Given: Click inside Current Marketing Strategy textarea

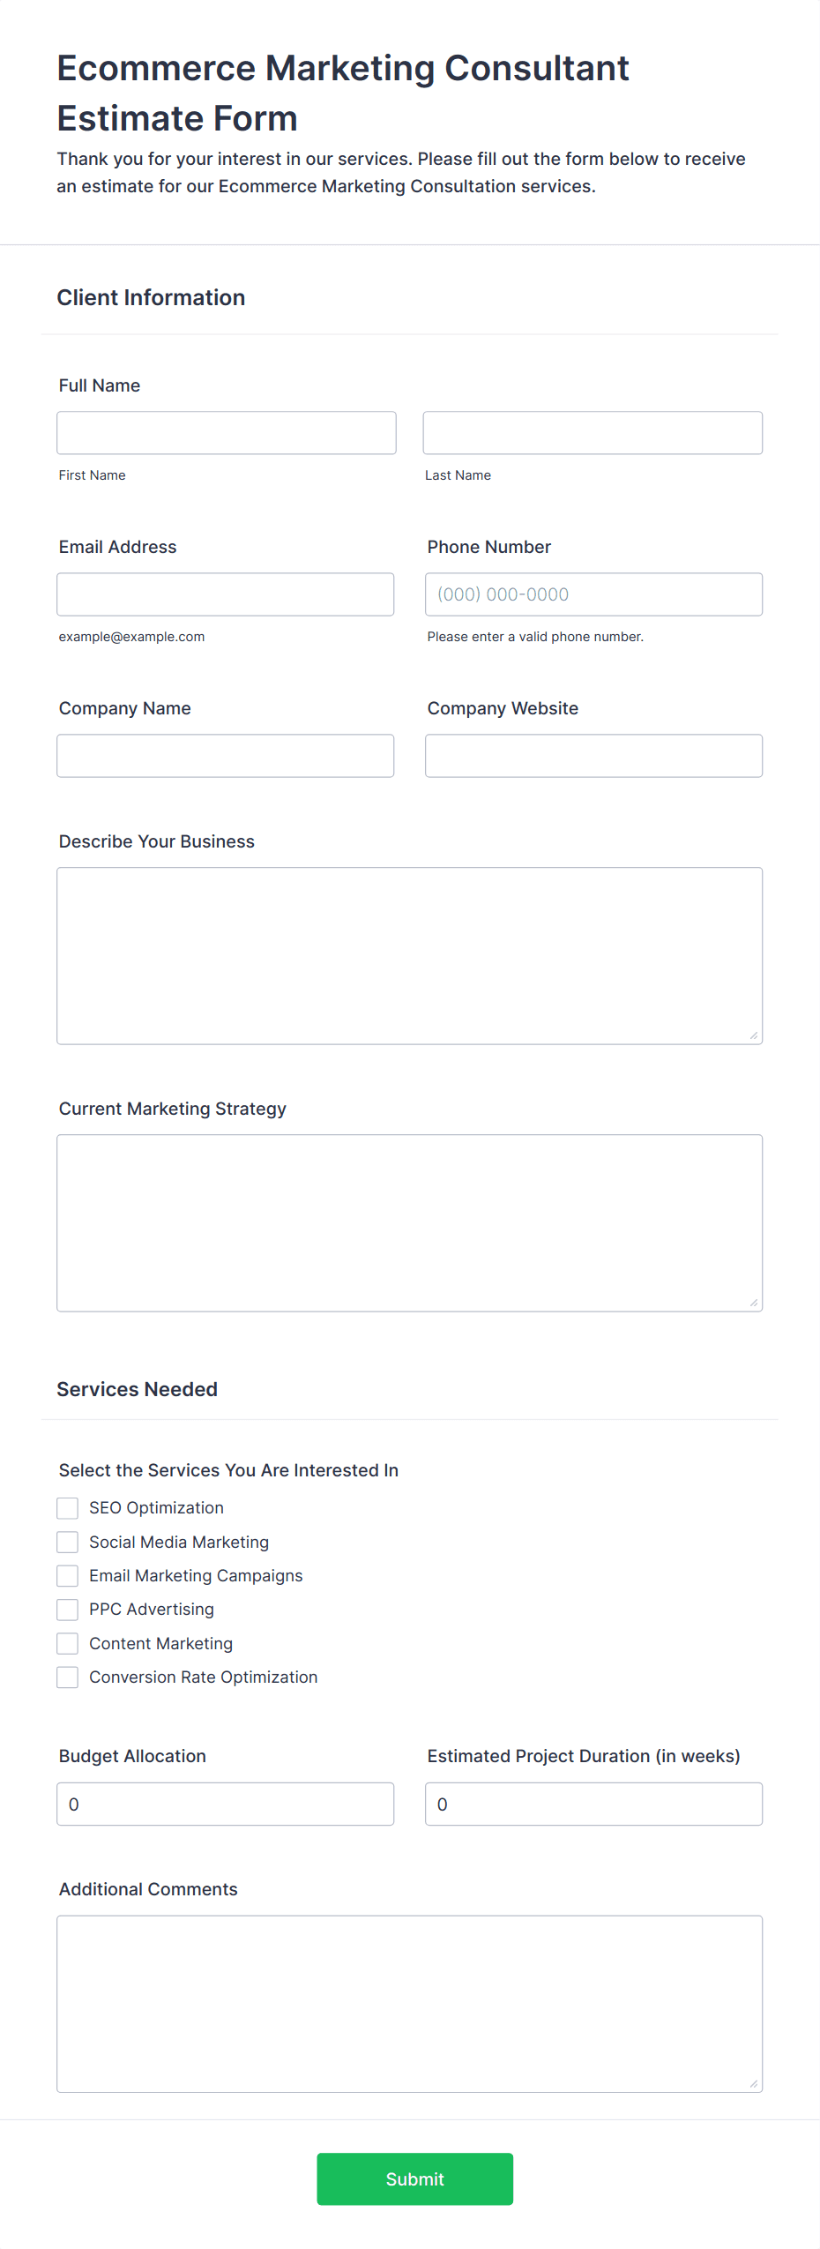Looking at the screenshot, I should 409,1222.
